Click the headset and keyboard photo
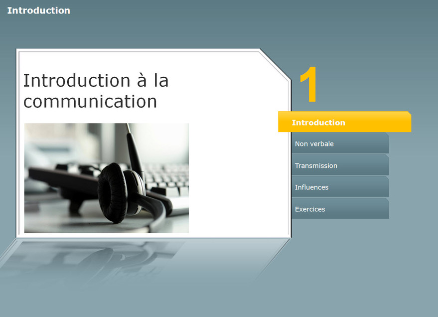The height and width of the screenshot is (317, 438). 106,178
